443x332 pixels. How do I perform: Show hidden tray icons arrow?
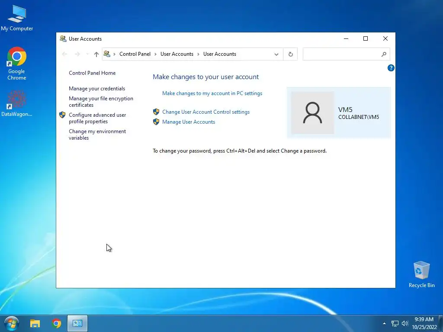pos(384,323)
